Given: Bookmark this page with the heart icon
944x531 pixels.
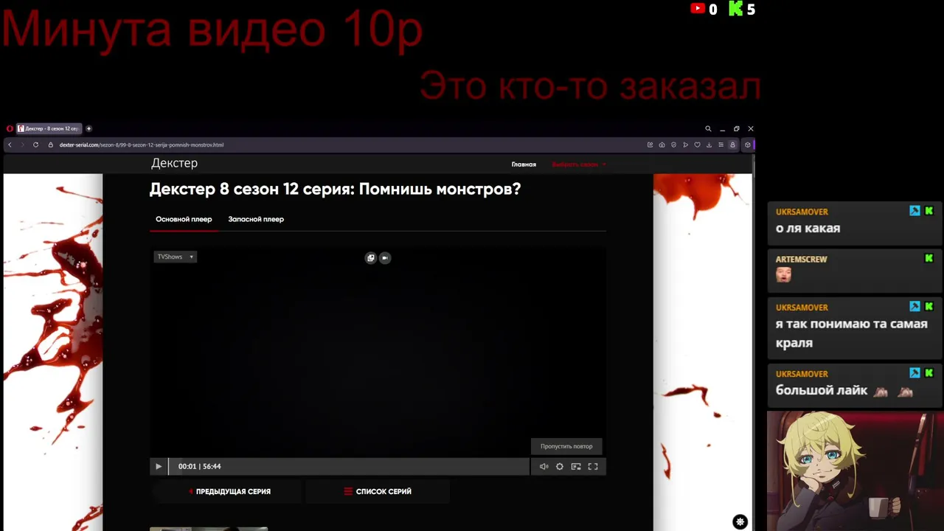Looking at the screenshot, I should pos(697,145).
